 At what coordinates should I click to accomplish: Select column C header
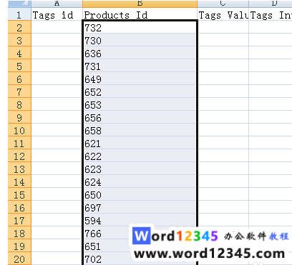(223, 4)
